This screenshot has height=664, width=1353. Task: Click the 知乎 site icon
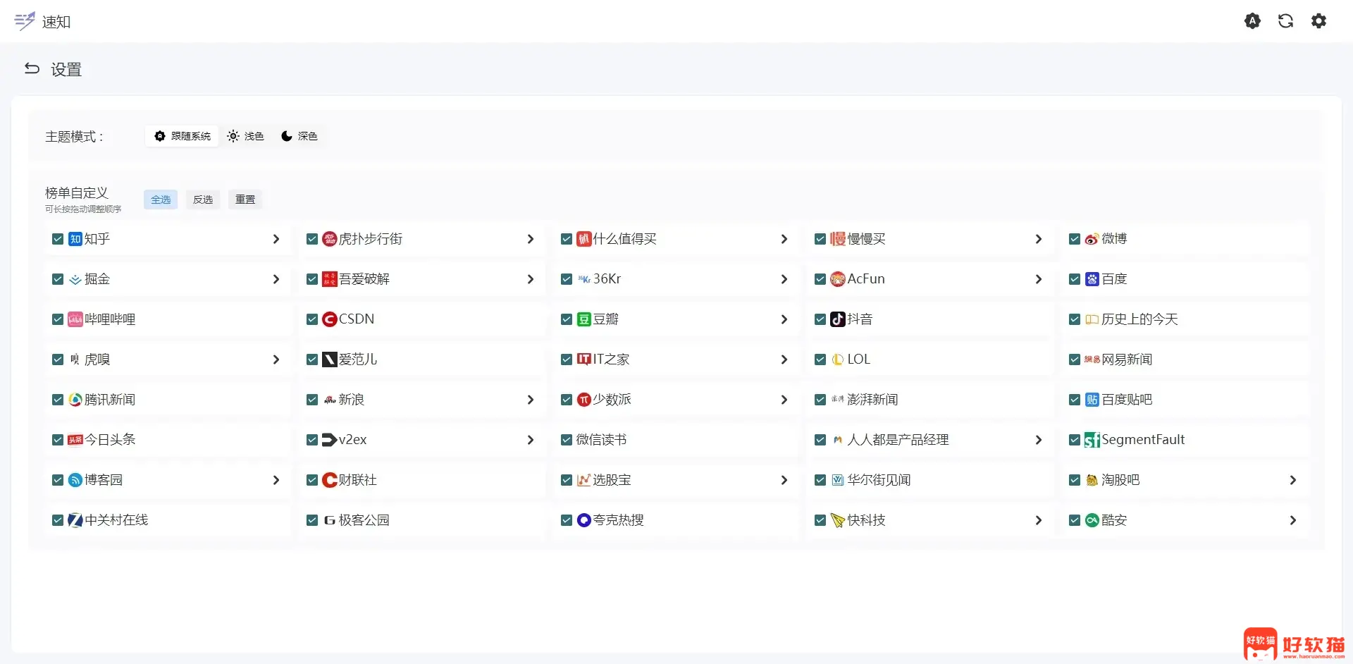tap(75, 239)
